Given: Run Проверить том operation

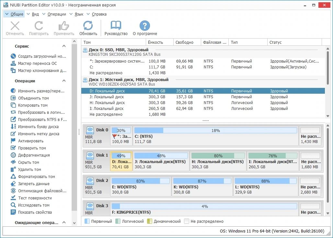Looking at the screenshot, I should [28, 148].
